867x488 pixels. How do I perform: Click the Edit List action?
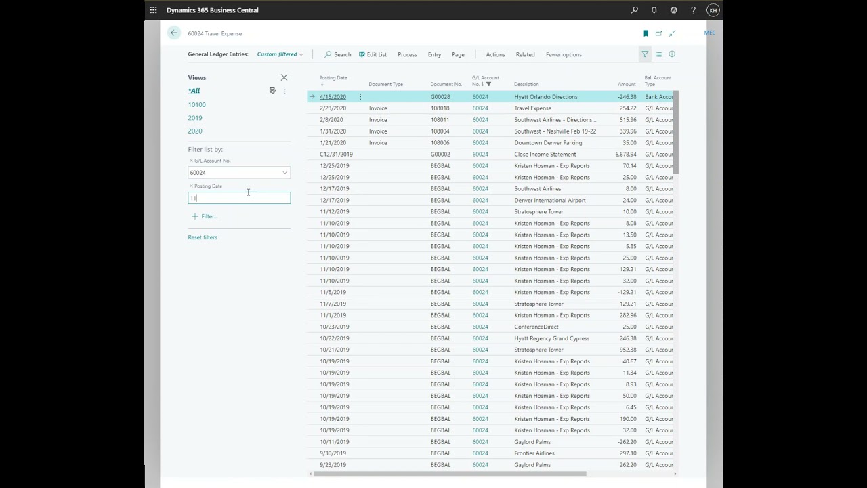pos(373,54)
